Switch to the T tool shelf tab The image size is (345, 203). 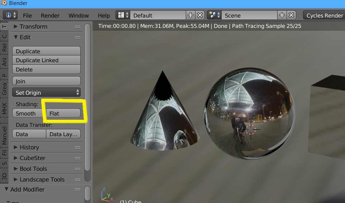coord(4,27)
